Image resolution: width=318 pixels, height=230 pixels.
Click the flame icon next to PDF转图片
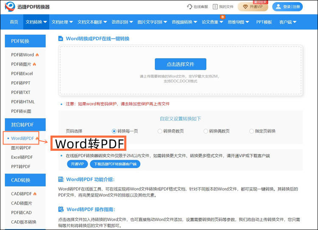click(34, 64)
